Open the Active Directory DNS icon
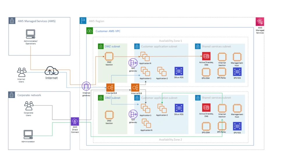Image resolution: width=298 pixels, height=167 pixels. pyautogui.click(x=206, y=56)
